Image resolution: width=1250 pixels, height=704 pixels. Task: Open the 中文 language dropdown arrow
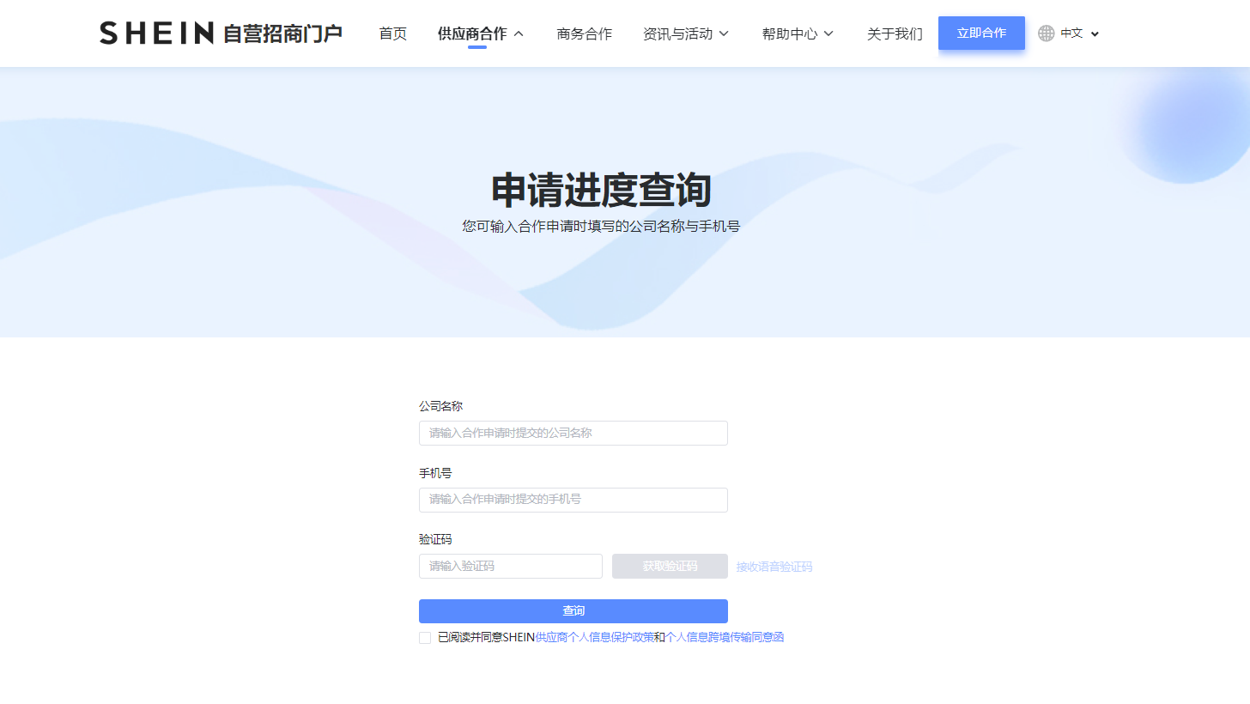tap(1095, 34)
